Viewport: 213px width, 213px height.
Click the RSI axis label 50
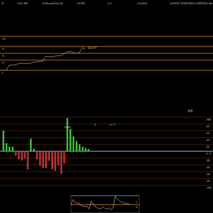pyautogui.click(x=3, y=56)
